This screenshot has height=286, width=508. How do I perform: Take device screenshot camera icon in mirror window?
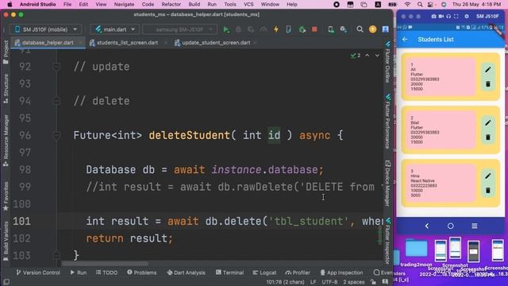coord(433,16)
